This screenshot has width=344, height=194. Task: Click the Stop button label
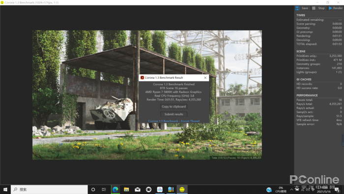[x=321, y=8]
